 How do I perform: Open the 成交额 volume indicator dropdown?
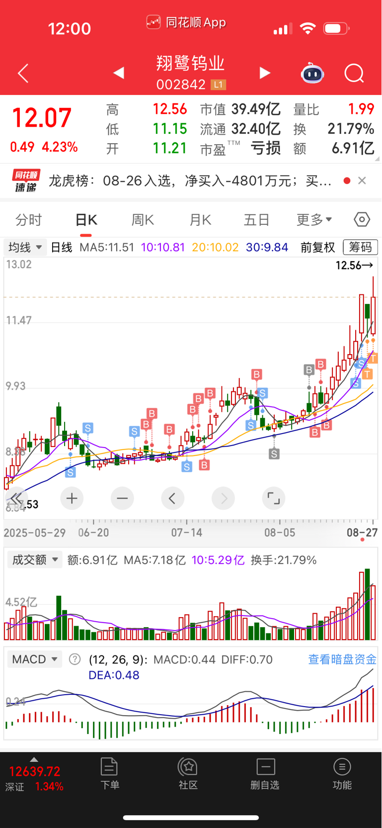click(x=35, y=560)
